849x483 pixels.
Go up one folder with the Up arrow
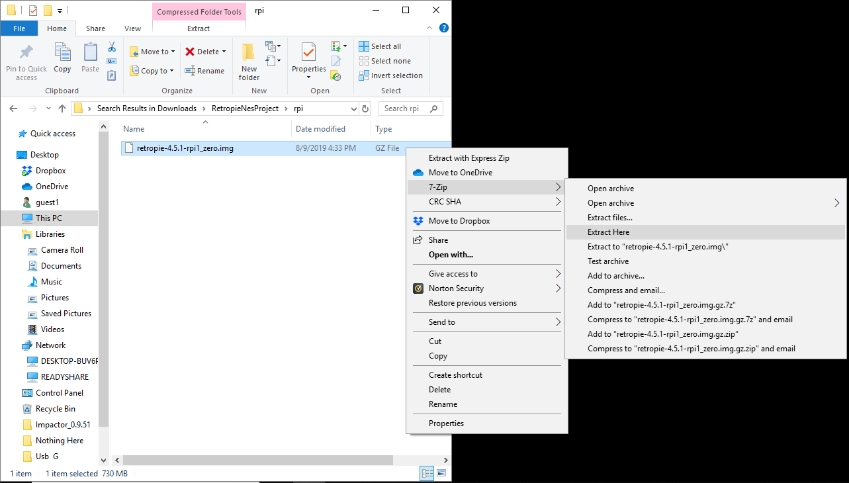click(x=62, y=109)
